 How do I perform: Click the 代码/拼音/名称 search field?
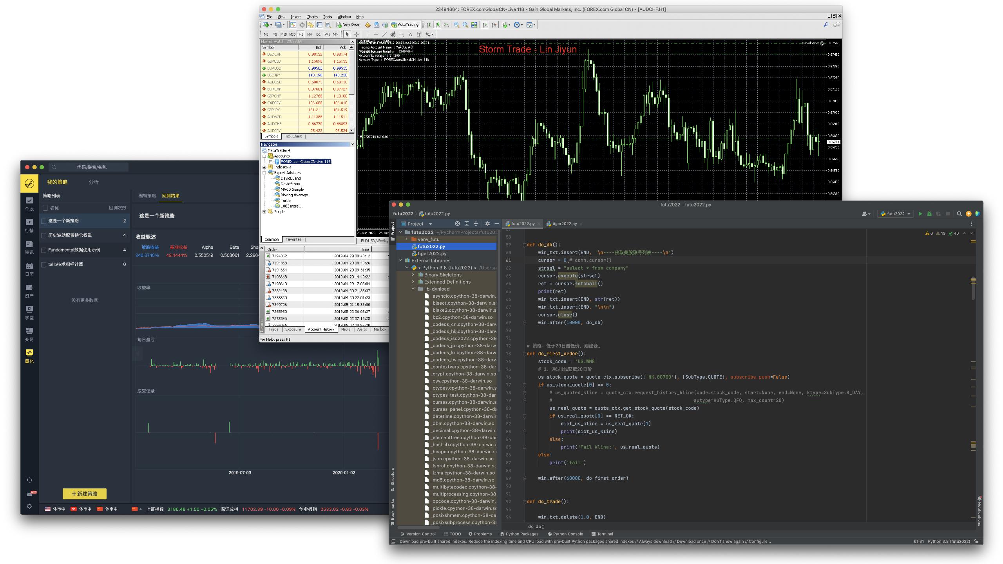point(91,167)
